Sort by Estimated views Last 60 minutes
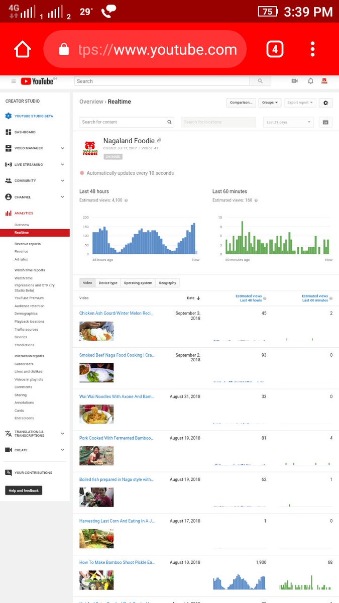The image size is (339, 603). click(x=315, y=298)
